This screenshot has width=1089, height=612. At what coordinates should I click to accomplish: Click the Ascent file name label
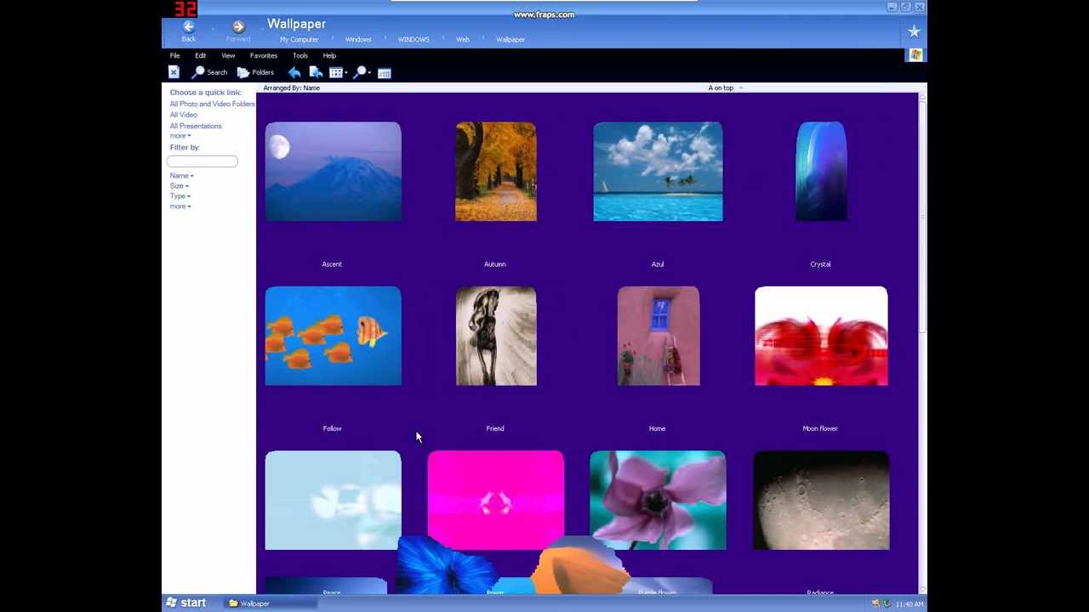point(332,264)
